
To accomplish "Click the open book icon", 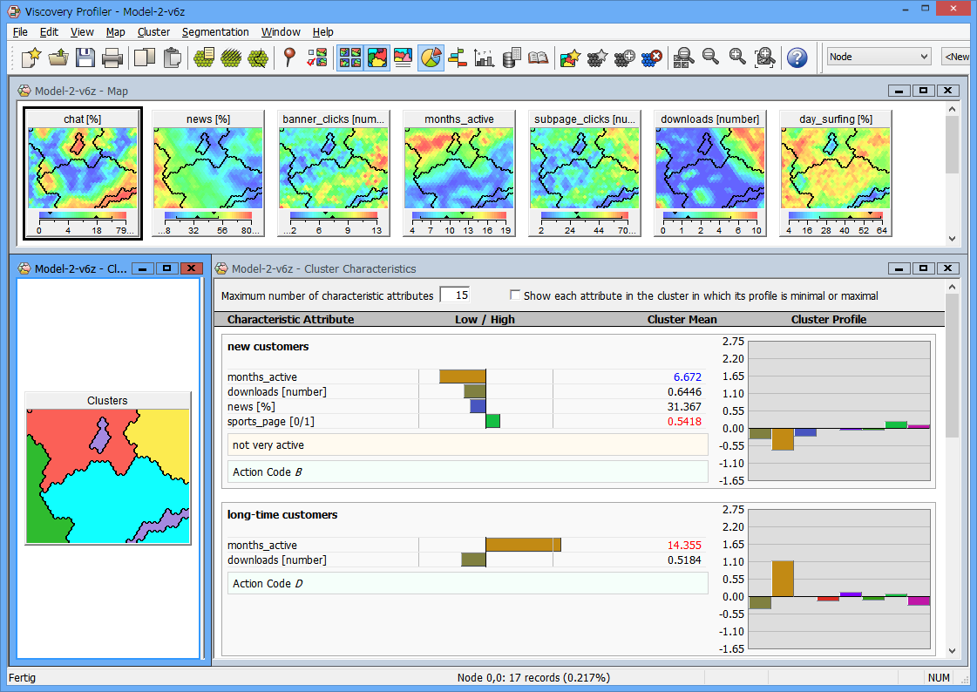I will [539, 58].
